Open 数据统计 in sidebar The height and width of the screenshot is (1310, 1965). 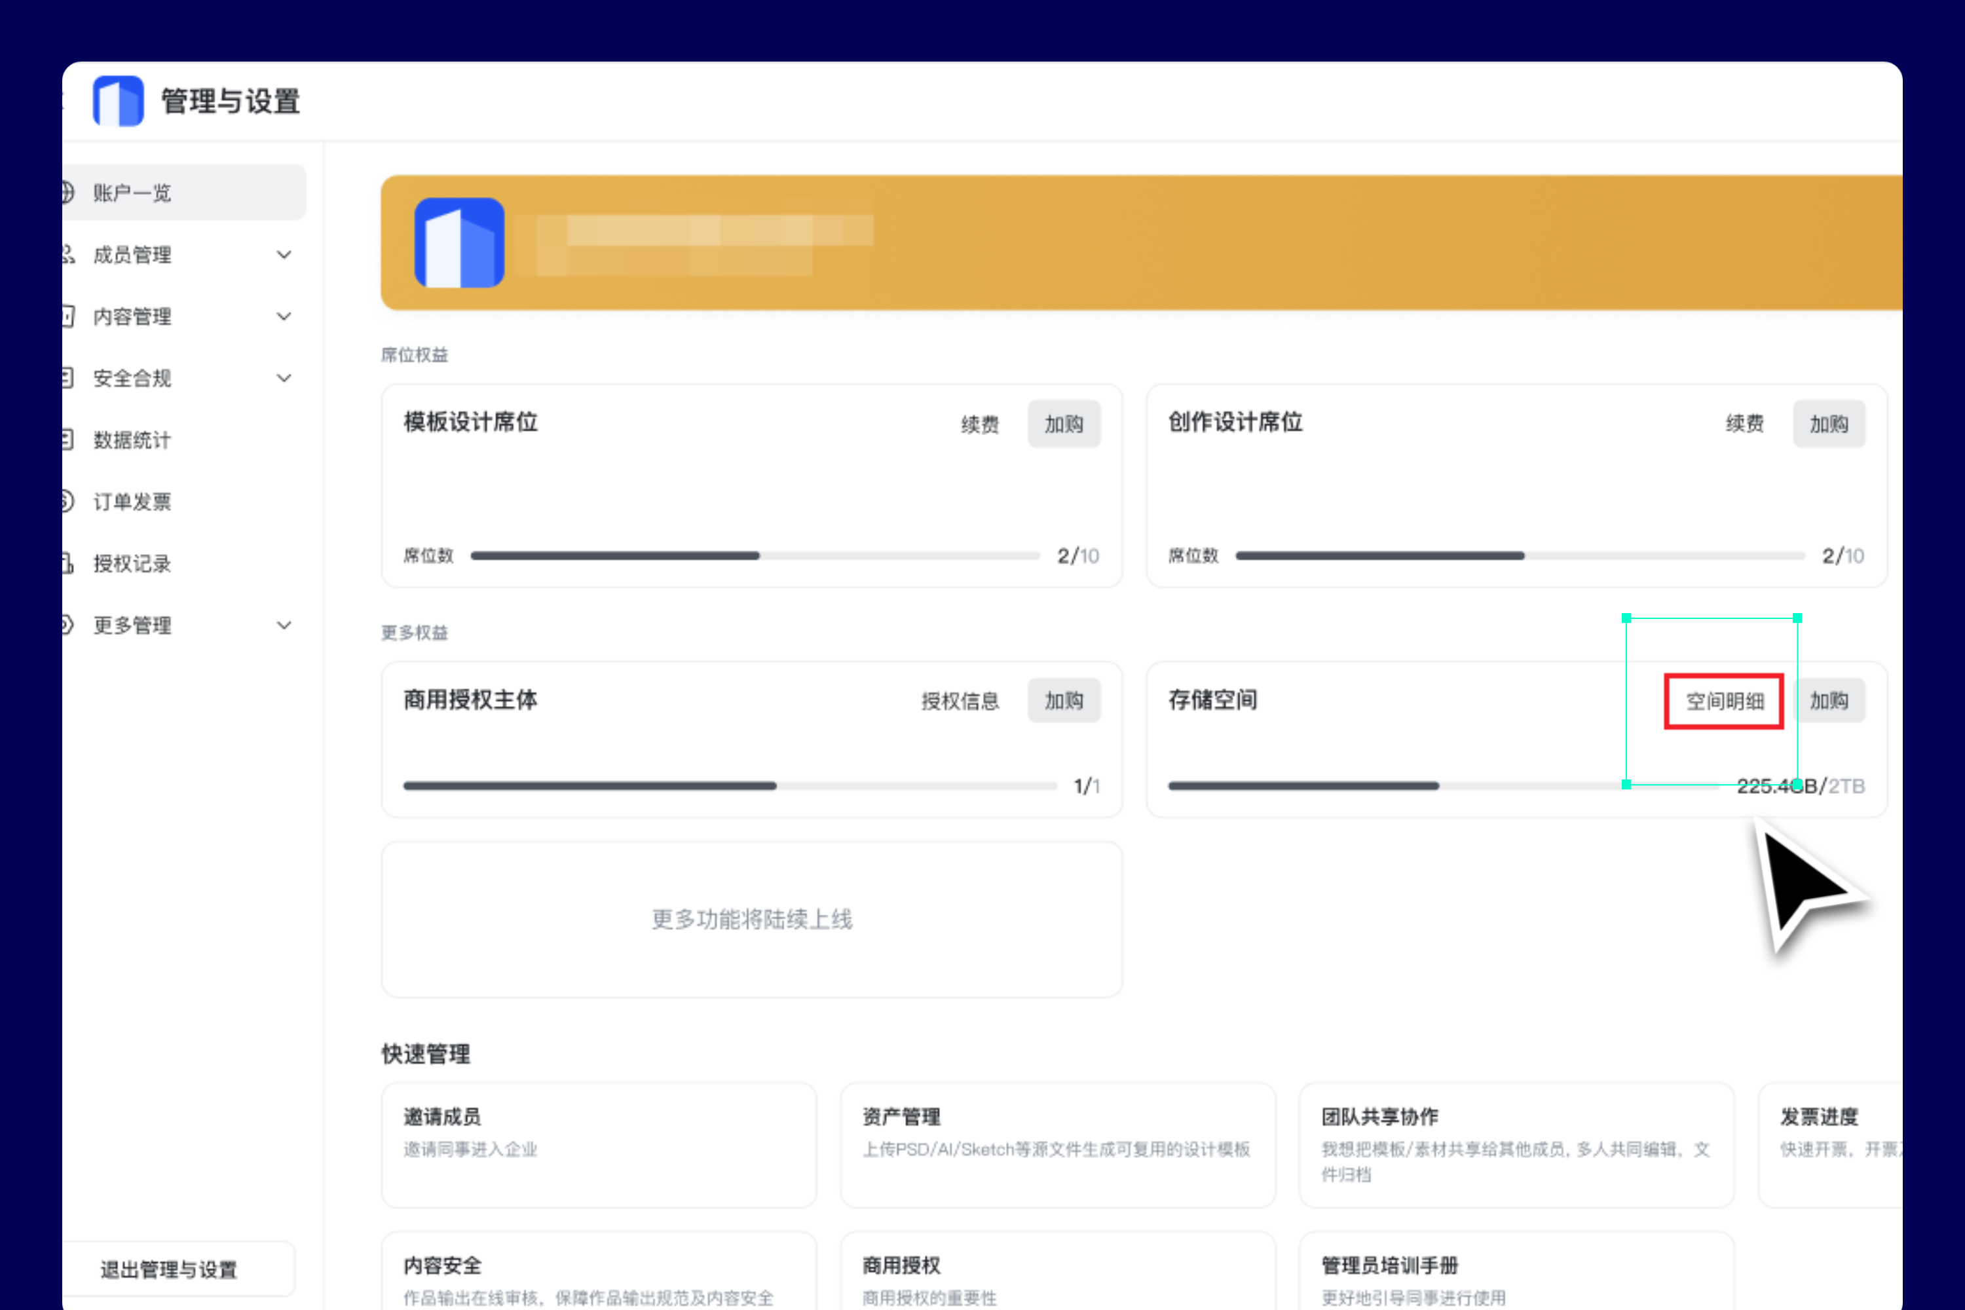132,440
